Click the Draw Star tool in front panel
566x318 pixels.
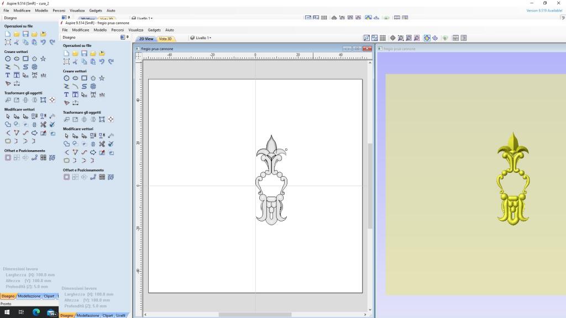tap(102, 78)
